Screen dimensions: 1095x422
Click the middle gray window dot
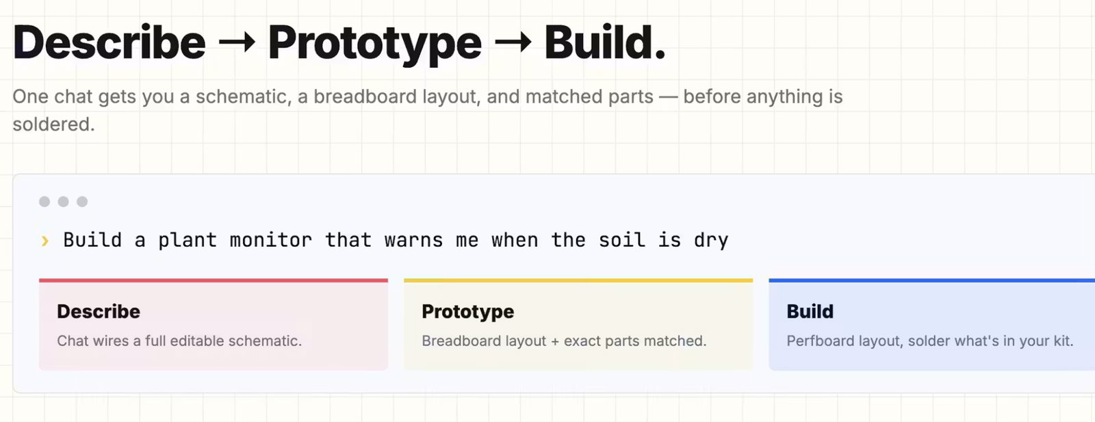tap(64, 202)
